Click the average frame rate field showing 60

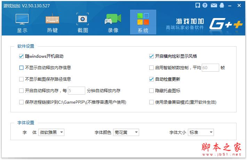210,68
